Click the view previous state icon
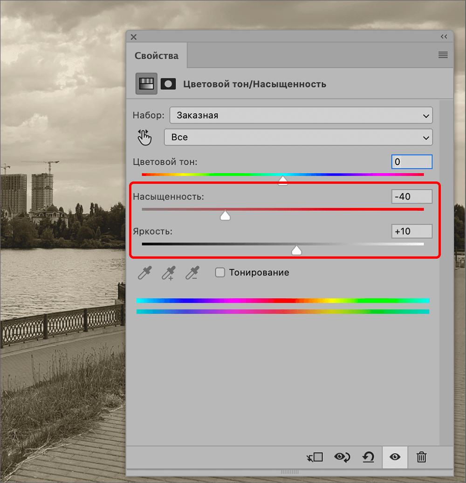The image size is (466, 483). (343, 457)
